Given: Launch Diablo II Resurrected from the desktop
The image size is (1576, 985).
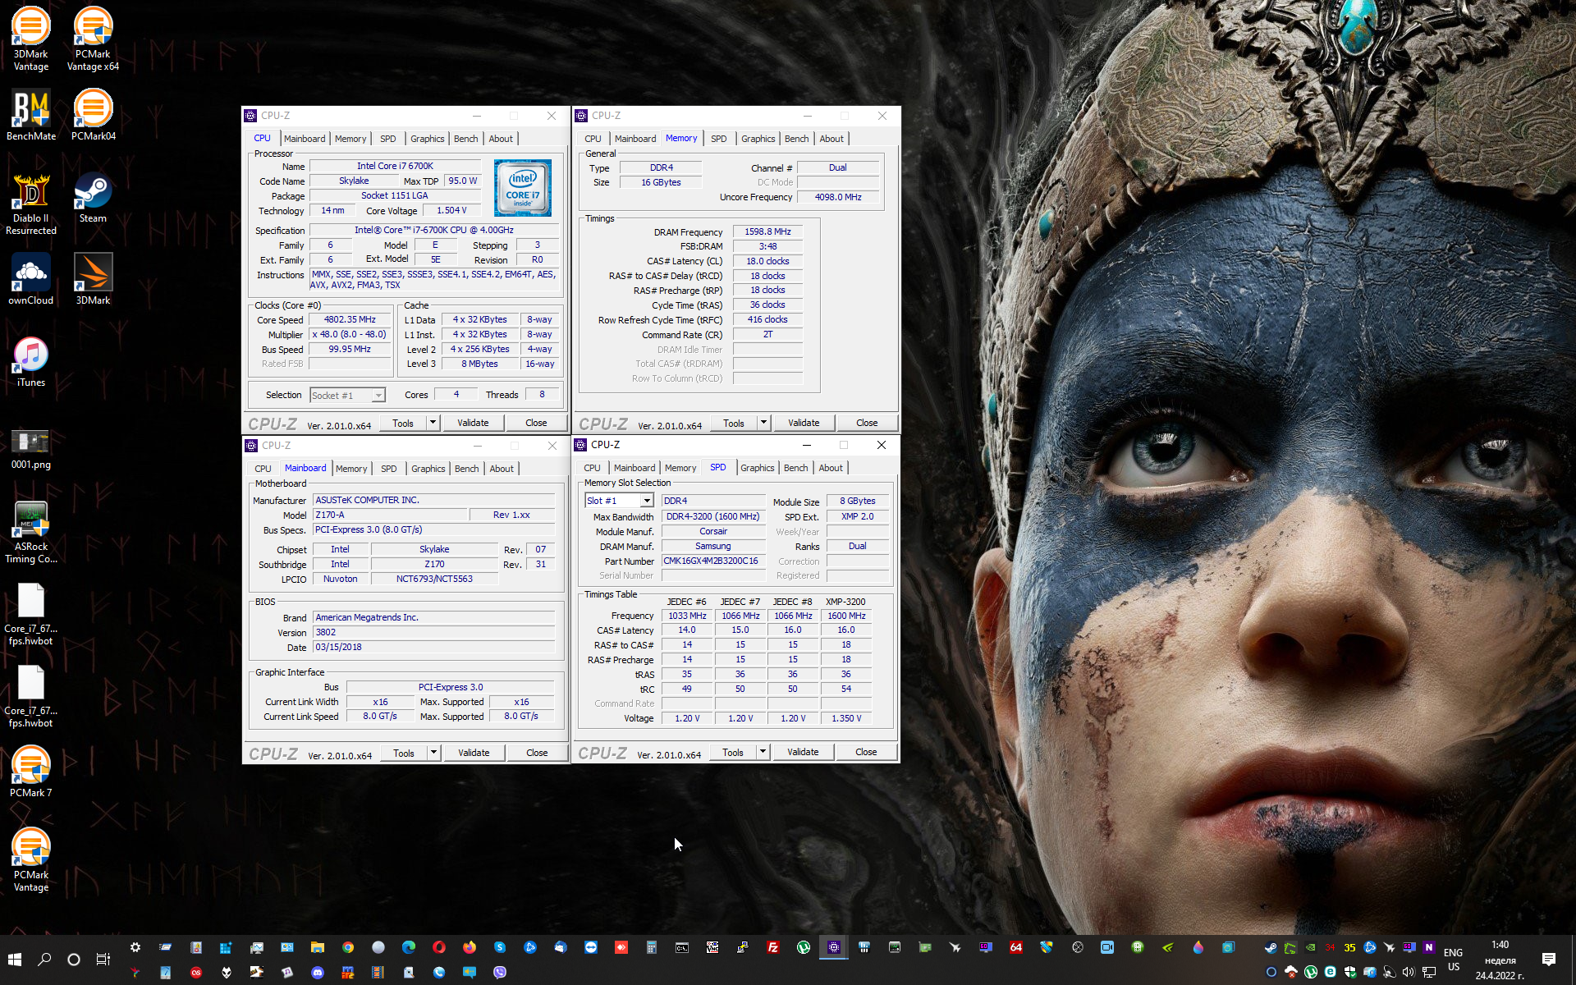Looking at the screenshot, I should pyautogui.click(x=30, y=204).
